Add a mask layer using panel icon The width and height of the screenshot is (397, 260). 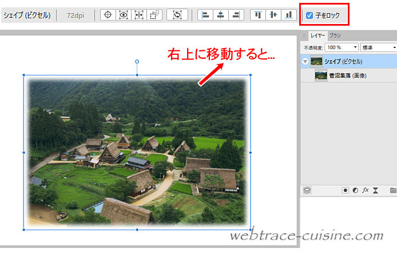click(x=346, y=190)
